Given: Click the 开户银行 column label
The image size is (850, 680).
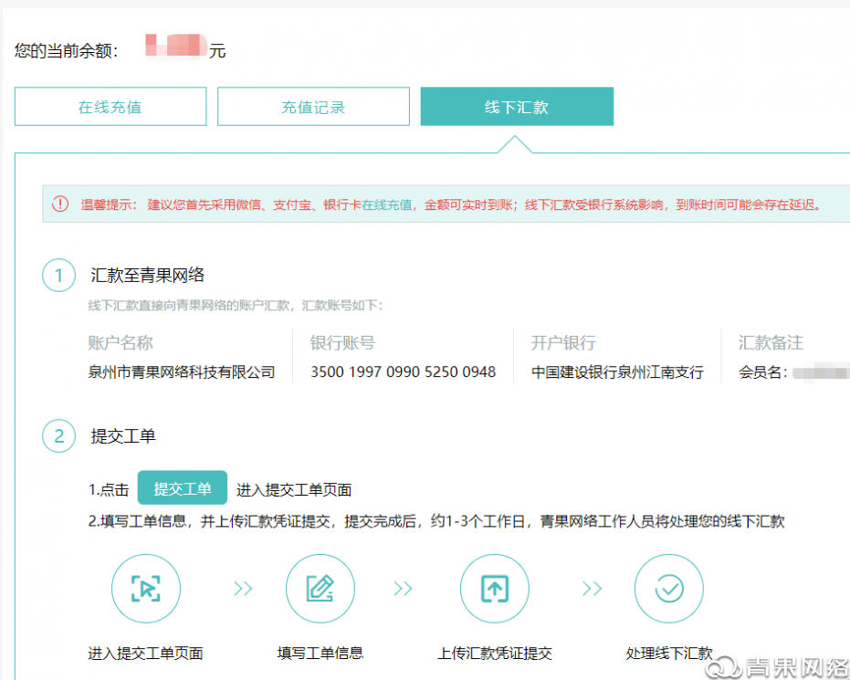Looking at the screenshot, I should [564, 343].
